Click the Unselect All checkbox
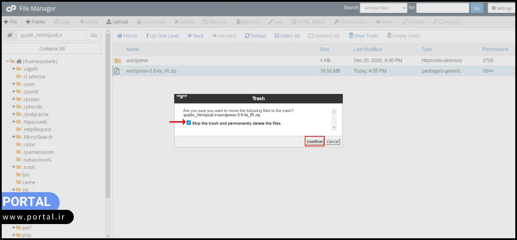This screenshot has height=240, width=517. (310, 36)
